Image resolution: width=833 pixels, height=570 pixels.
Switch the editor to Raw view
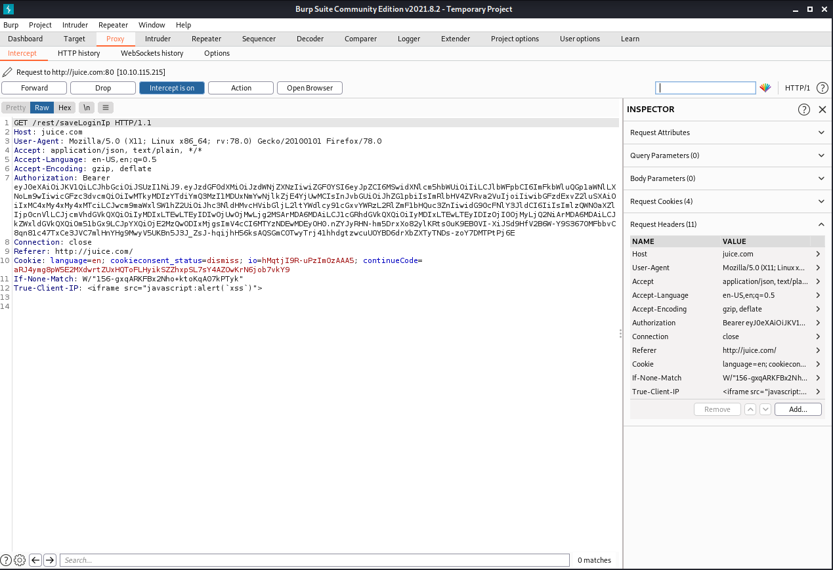42,108
